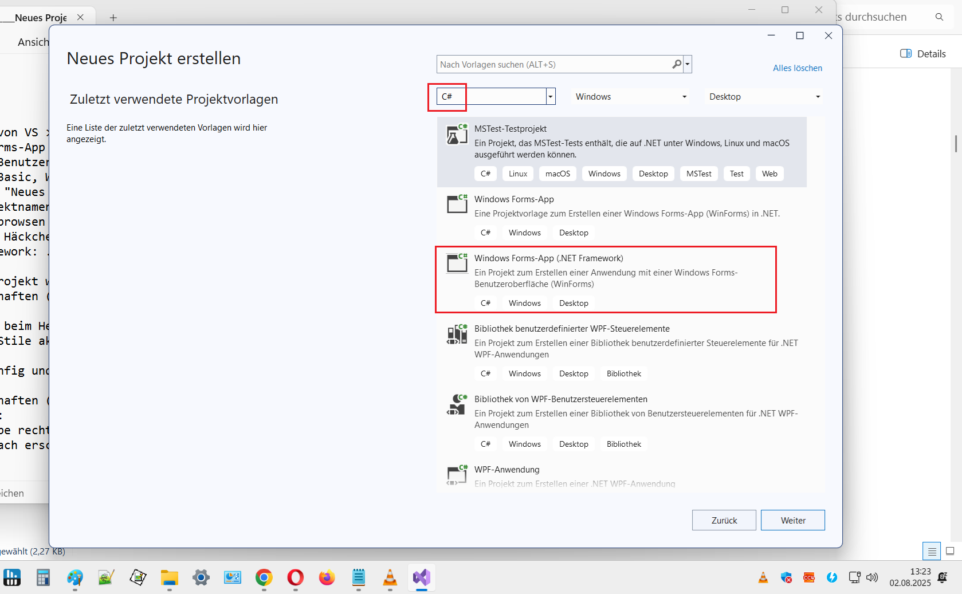Open the C# language dropdown

click(x=549, y=96)
